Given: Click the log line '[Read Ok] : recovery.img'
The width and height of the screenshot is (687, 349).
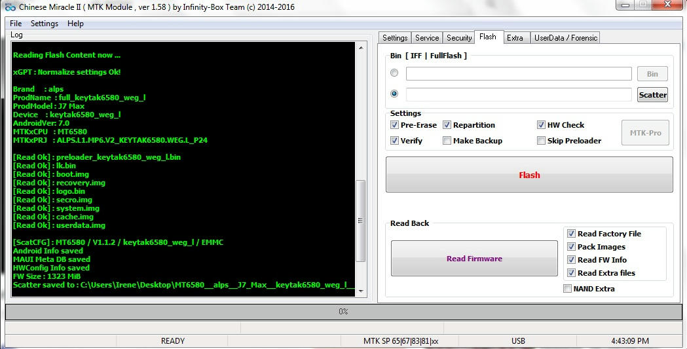Looking at the screenshot, I should [x=59, y=183].
